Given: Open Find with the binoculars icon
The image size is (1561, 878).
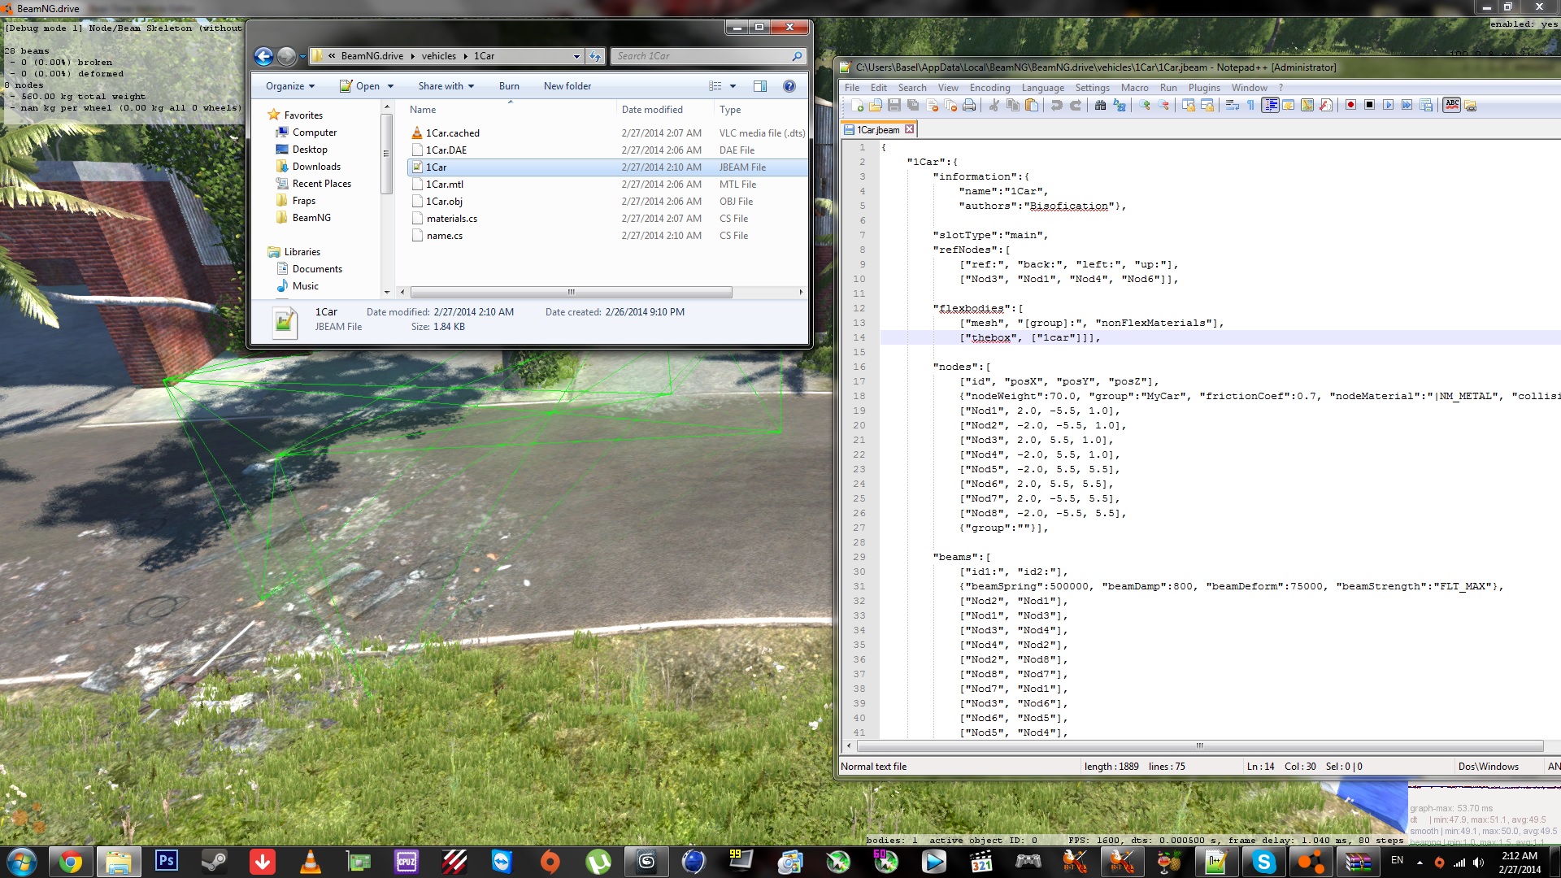Looking at the screenshot, I should tap(1100, 106).
